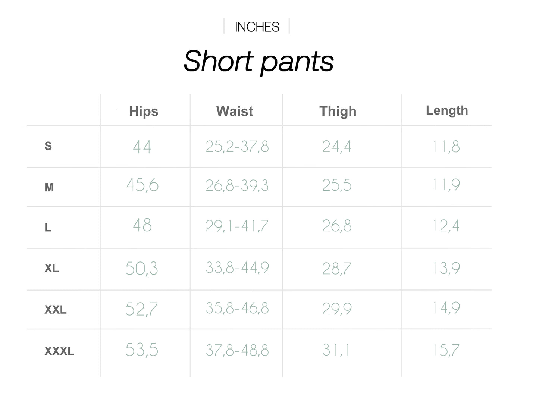This screenshot has width=539, height=404.
Task: Click the L size row label
Action: tap(48, 227)
